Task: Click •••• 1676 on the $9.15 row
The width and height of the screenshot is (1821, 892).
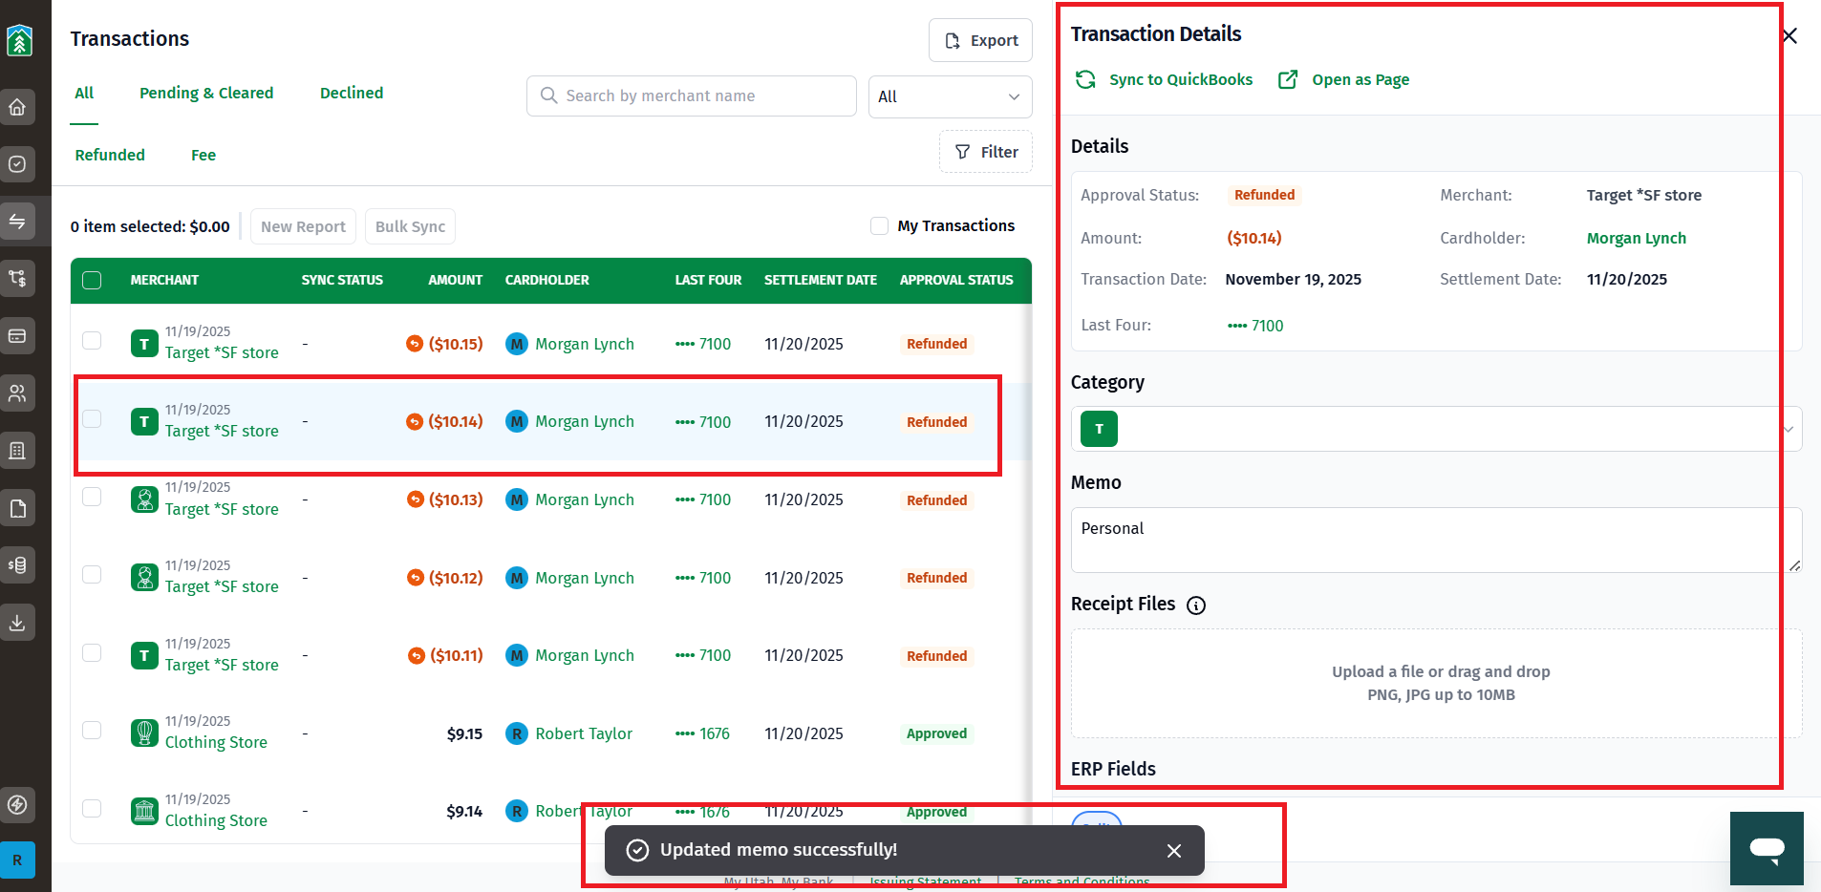Action: 702,733
